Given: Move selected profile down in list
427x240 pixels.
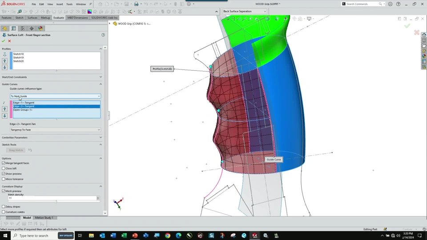Looking at the screenshot, I should click(x=5, y=68).
